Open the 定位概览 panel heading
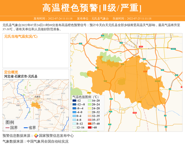Viewport: 185px width, 145px height. [x=11, y=72]
